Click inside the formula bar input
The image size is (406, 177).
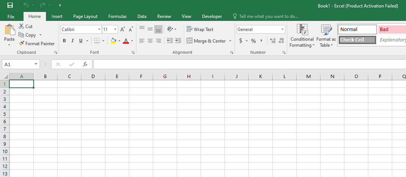point(247,64)
